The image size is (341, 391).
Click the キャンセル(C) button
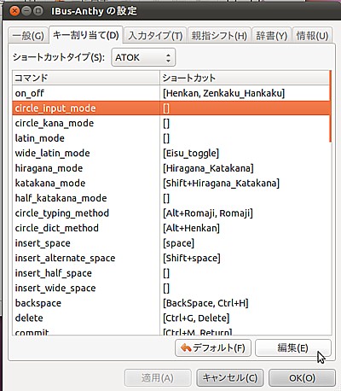click(229, 378)
